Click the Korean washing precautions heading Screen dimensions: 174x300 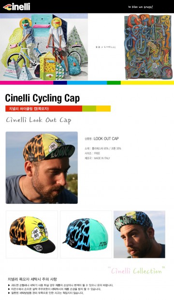pos(32,279)
